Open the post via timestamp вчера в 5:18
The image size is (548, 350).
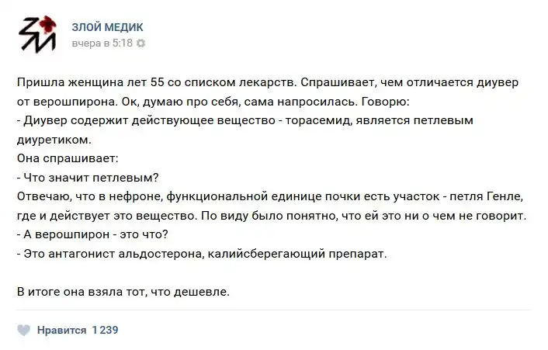(102, 44)
